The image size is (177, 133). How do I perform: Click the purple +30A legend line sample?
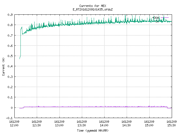click(165, 18)
